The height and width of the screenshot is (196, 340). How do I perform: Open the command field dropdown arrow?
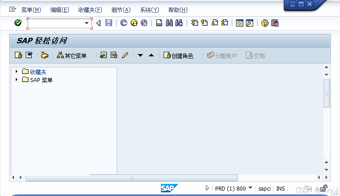(x=86, y=23)
